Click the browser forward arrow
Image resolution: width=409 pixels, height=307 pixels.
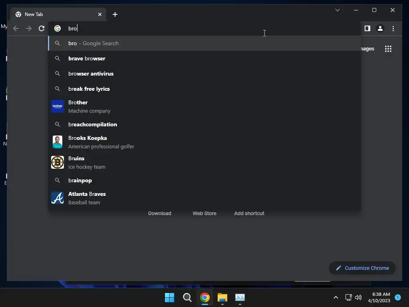tap(29, 28)
